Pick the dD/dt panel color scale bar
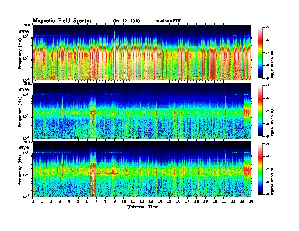Screen dimensions: 299x231 click(x=260, y=111)
